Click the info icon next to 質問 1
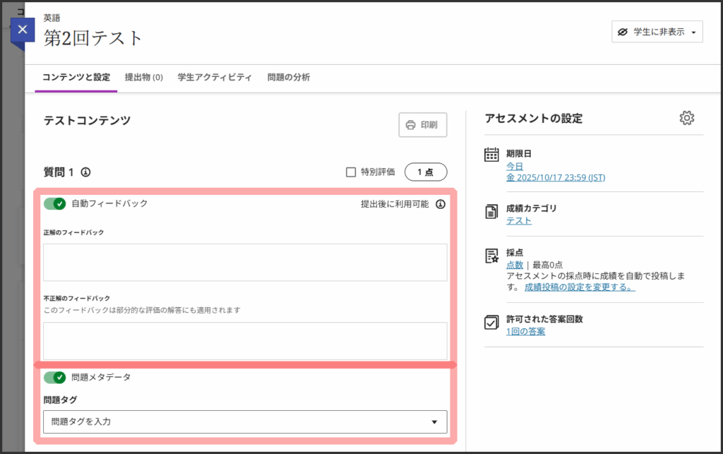This screenshot has height=454, width=723. click(85, 172)
